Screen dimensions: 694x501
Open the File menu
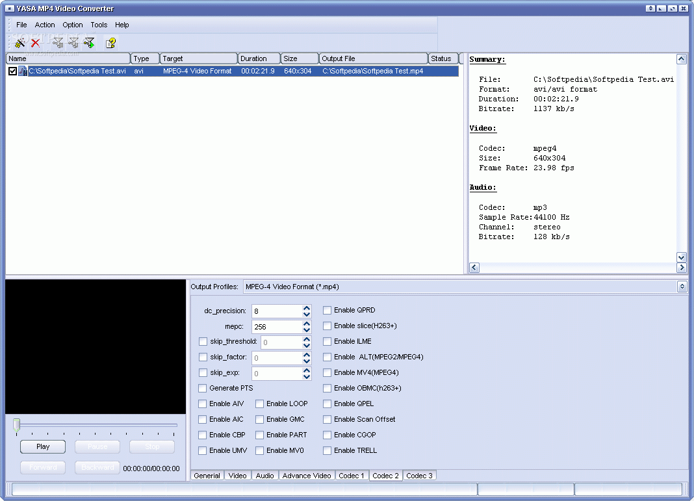[x=21, y=25]
